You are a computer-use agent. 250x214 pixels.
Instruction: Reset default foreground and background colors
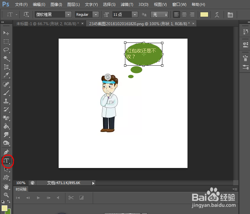3,201
